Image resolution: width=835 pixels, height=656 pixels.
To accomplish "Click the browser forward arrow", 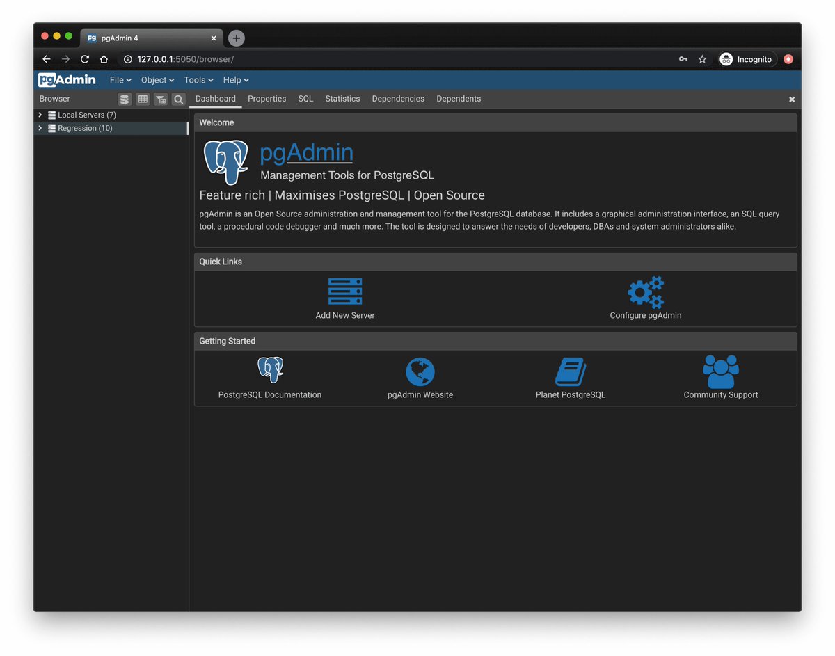I will point(65,59).
